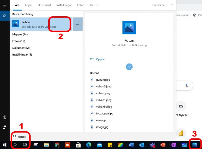Open the three-dot more options menu
Image resolution: width=202 pixels, height=149 pixels.
(171, 5)
